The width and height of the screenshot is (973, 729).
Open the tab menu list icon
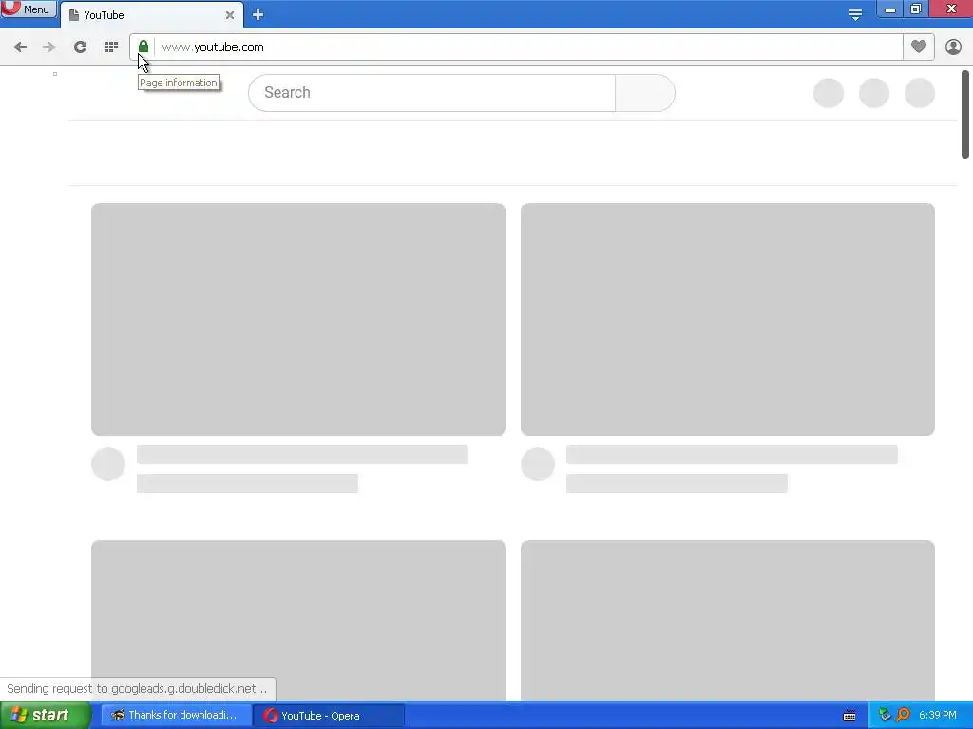[x=855, y=14]
